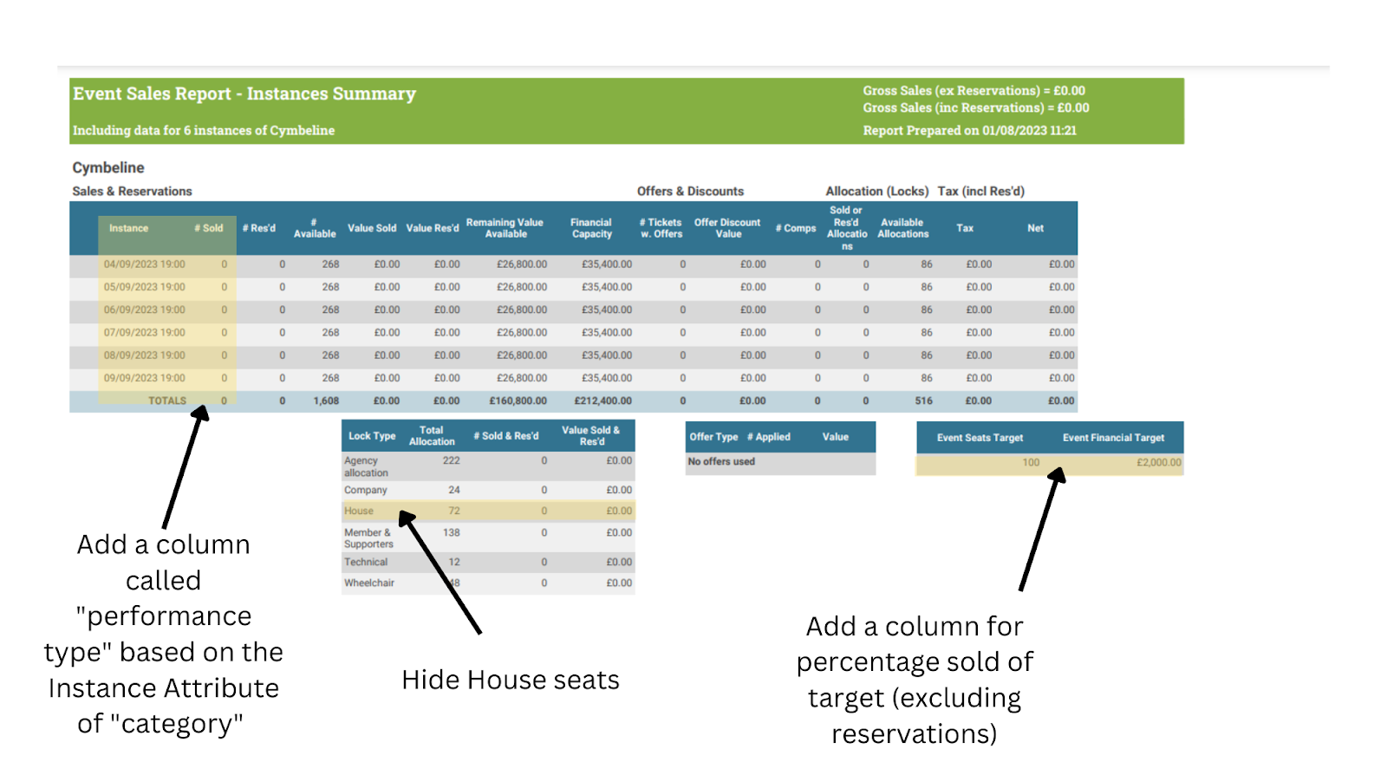Click the "Net" column header

point(1035,228)
